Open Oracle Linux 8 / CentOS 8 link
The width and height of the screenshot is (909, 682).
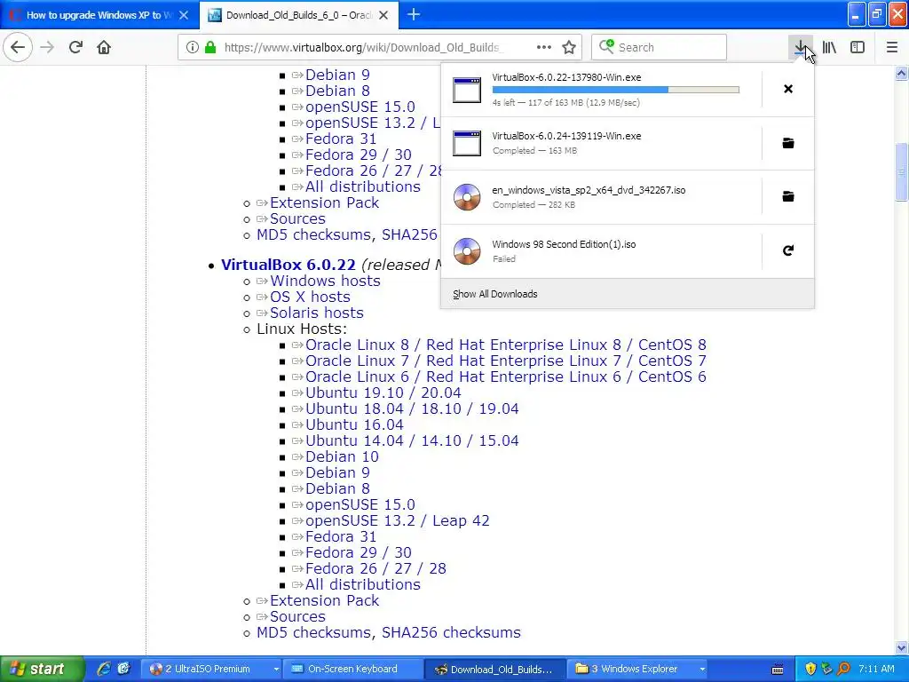[505, 345]
